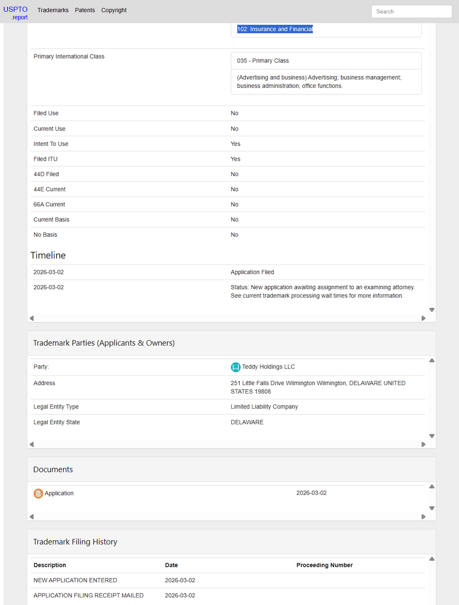This screenshot has height=605, width=459.
Task: Click left scroll arrow under Timeline panel
Action: tap(32, 318)
